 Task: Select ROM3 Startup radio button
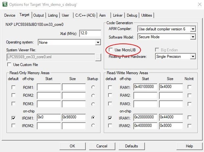click(93, 104)
